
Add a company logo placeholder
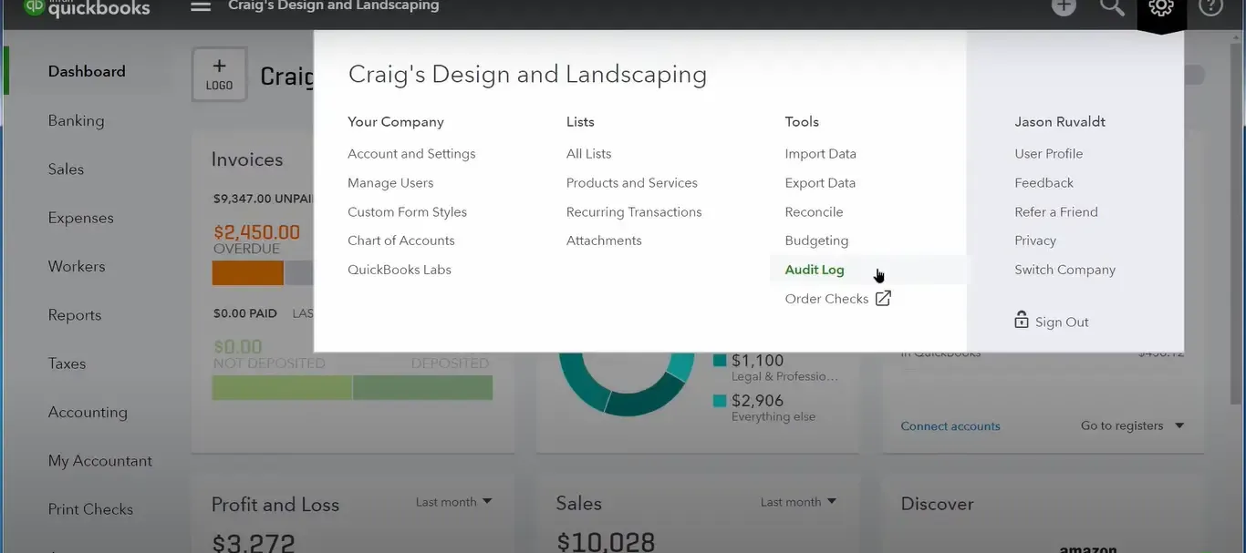tap(219, 75)
